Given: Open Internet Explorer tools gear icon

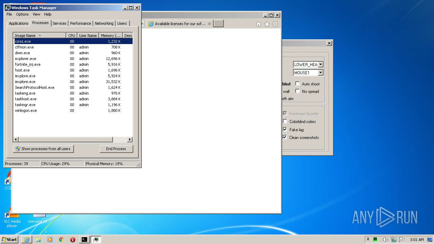Looking at the screenshot, I should coord(275,24).
